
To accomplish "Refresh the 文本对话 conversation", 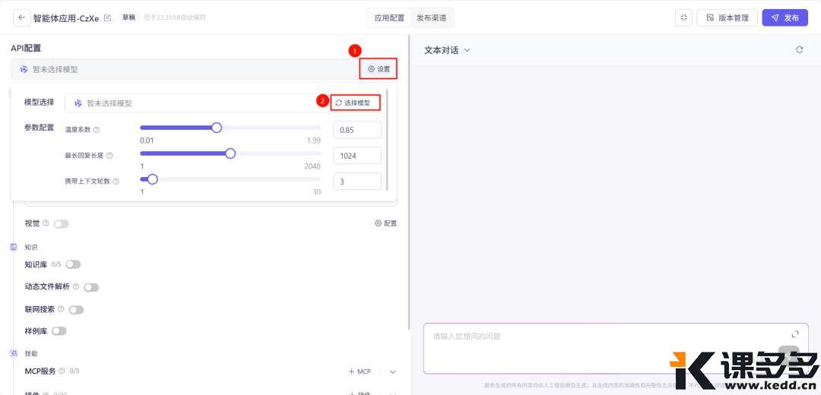I will coord(799,50).
